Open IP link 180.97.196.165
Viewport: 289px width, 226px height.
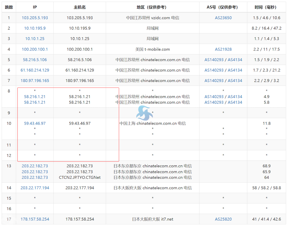[35, 81]
